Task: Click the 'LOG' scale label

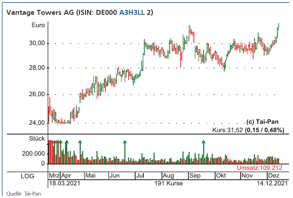Action: click(28, 176)
